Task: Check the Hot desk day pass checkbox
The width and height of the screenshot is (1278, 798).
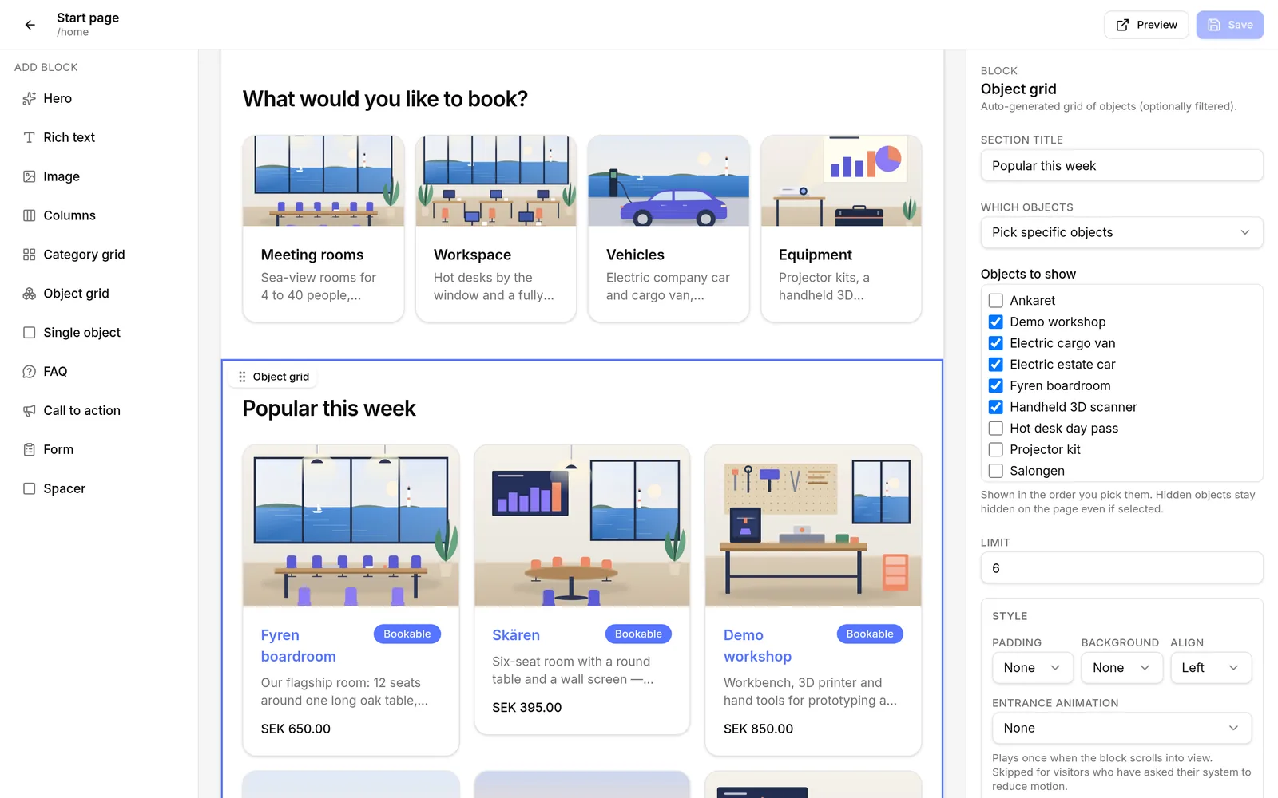Action: click(996, 429)
